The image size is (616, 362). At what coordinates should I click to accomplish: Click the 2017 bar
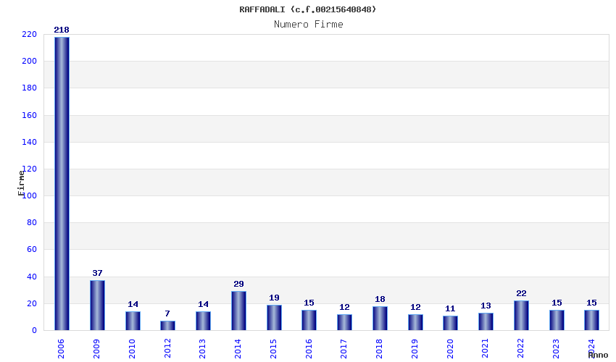coord(344,322)
